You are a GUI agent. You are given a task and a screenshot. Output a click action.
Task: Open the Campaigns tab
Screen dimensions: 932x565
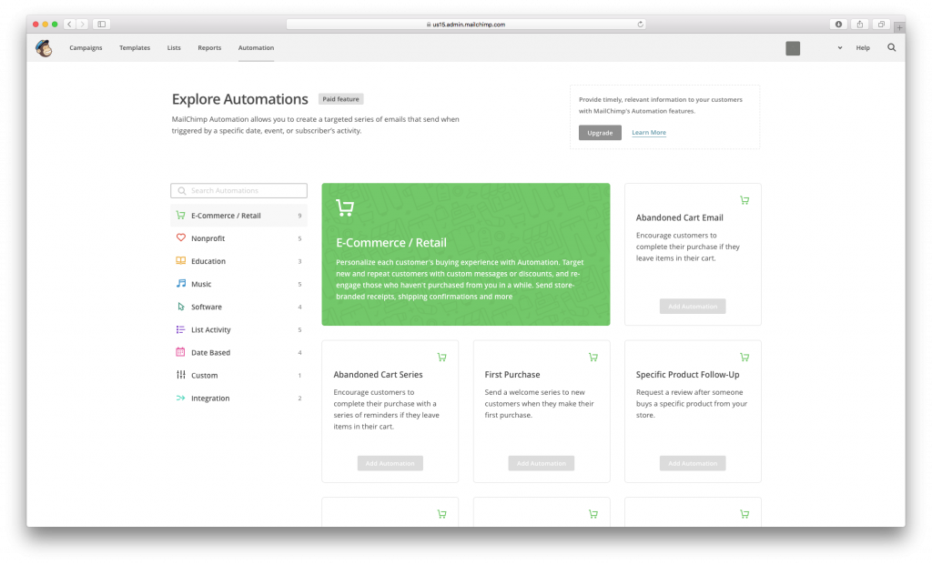[x=86, y=47]
